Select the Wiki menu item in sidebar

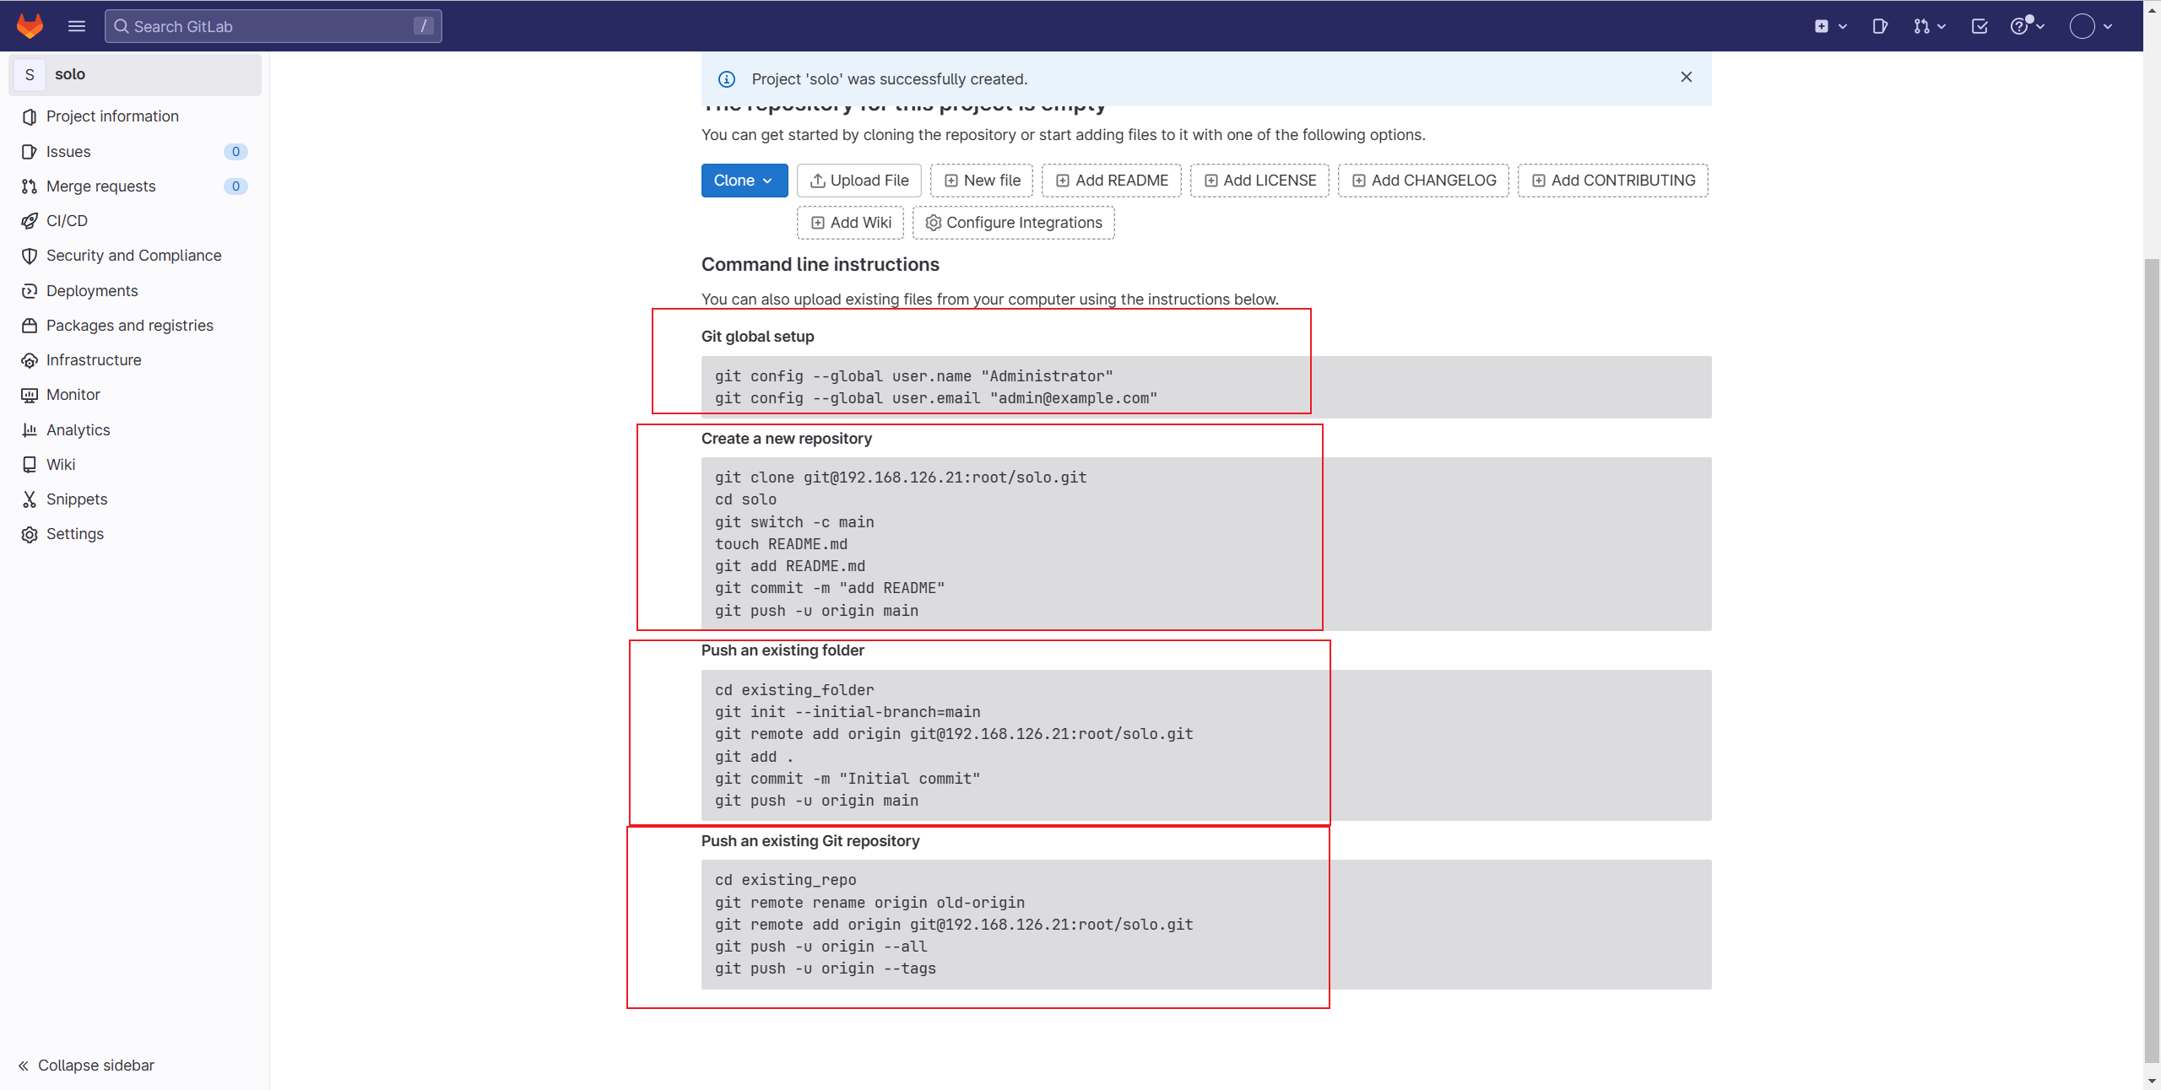tap(60, 464)
